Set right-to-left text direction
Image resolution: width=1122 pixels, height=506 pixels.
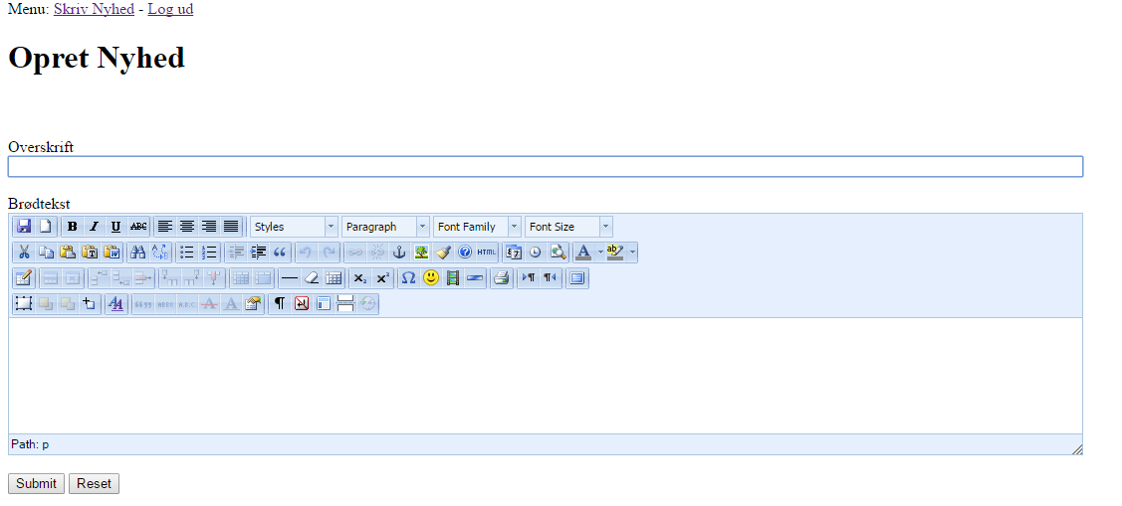tap(550, 278)
